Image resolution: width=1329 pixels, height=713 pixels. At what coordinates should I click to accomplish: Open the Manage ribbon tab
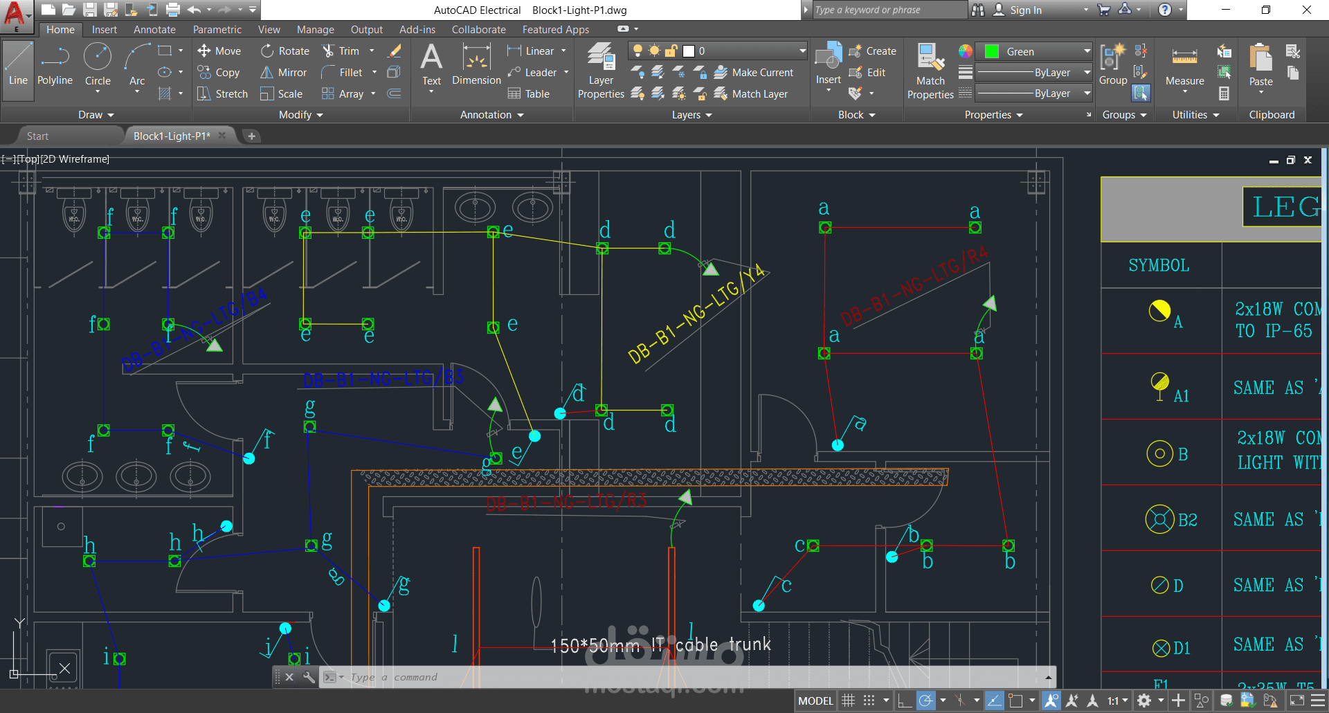[x=315, y=30]
